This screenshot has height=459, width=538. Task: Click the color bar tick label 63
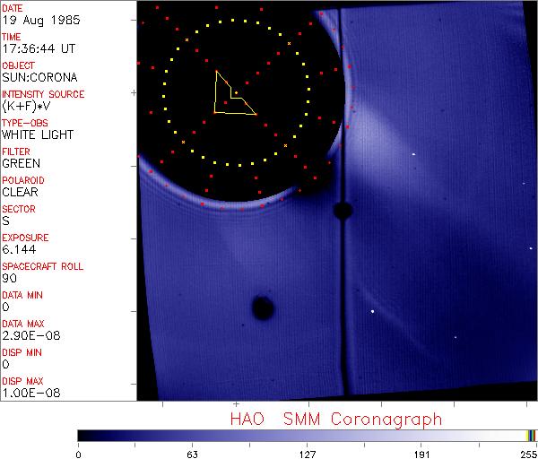point(192,453)
